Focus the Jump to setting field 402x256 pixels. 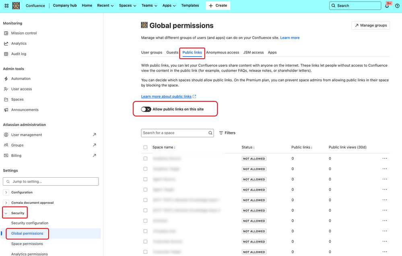51,182
